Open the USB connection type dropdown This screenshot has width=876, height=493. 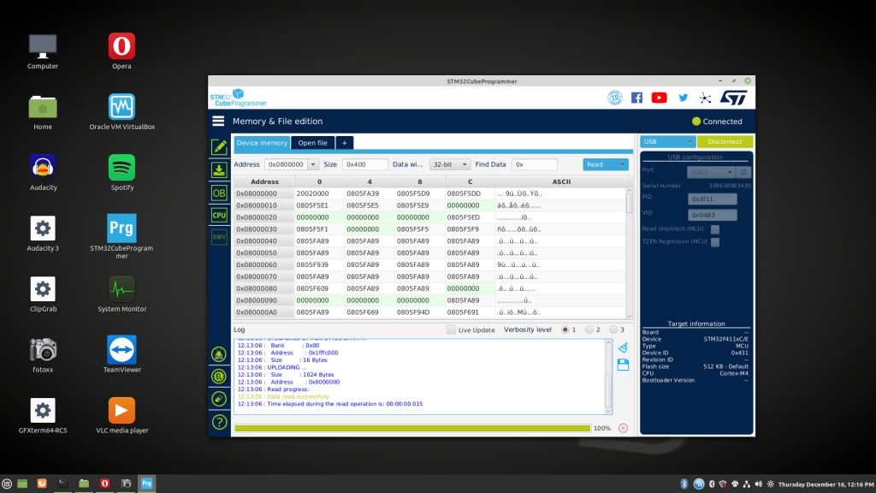click(668, 142)
